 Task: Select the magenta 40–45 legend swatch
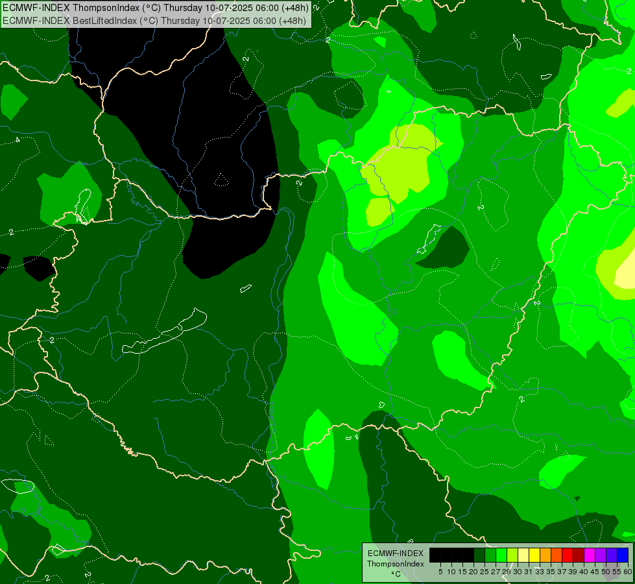590,555
